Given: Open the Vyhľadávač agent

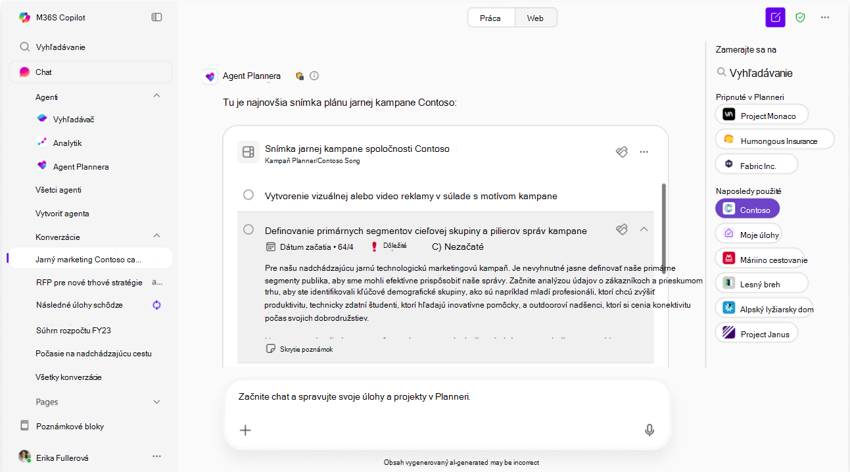Looking at the screenshot, I should click(x=74, y=119).
